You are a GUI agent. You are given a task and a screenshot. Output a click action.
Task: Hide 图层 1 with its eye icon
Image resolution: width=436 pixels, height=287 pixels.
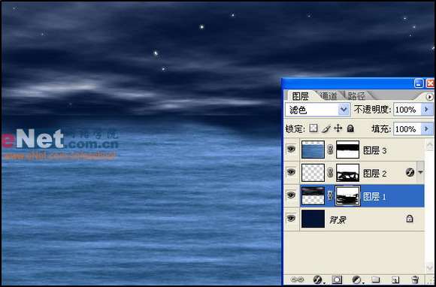tap(291, 195)
